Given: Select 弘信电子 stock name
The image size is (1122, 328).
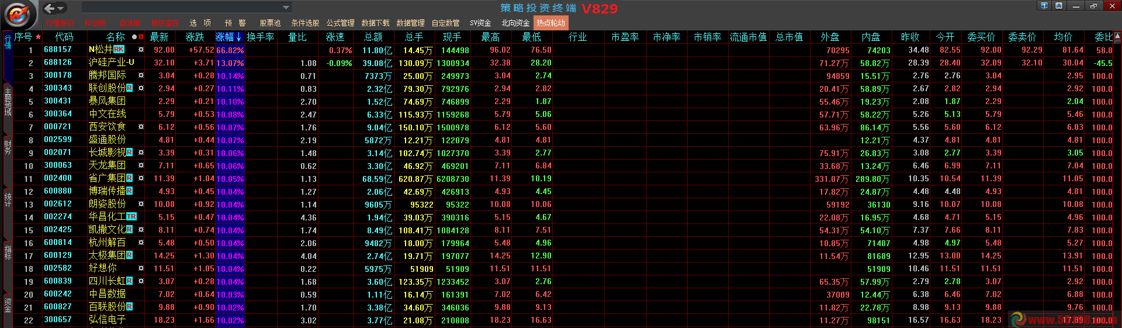Looking at the screenshot, I should (107, 320).
